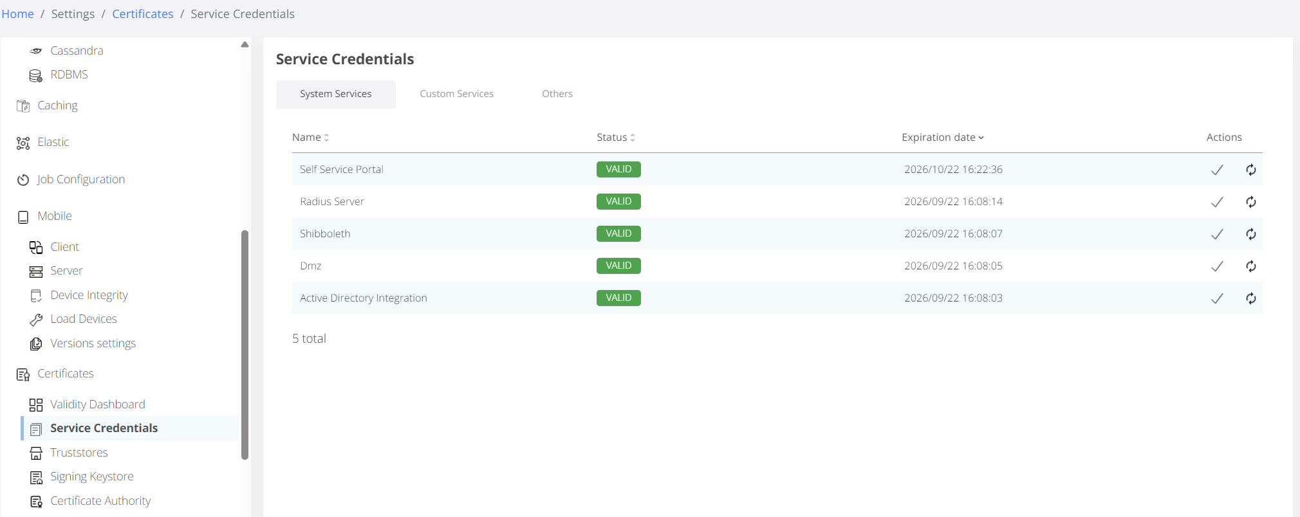This screenshot has width=1300, height=517.
Task: Click renew icon for Shibboleth certificate
Action: click(1250, 234)
